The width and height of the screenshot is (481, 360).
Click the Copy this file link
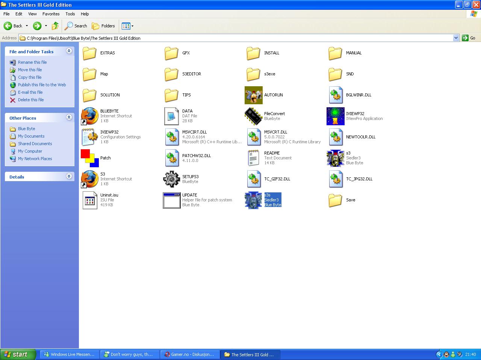tap(30, 77)
